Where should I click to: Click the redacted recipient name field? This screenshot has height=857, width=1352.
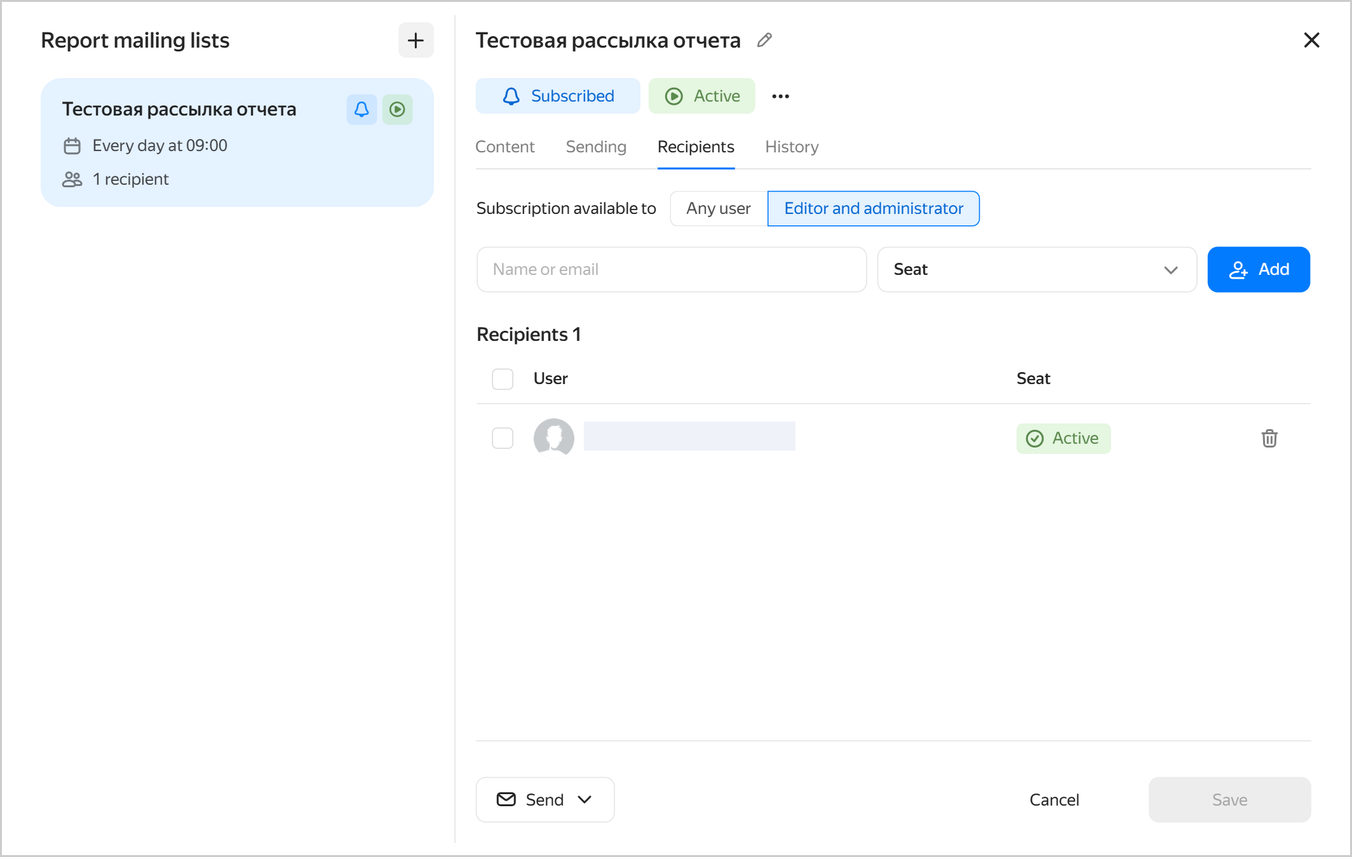689,436
